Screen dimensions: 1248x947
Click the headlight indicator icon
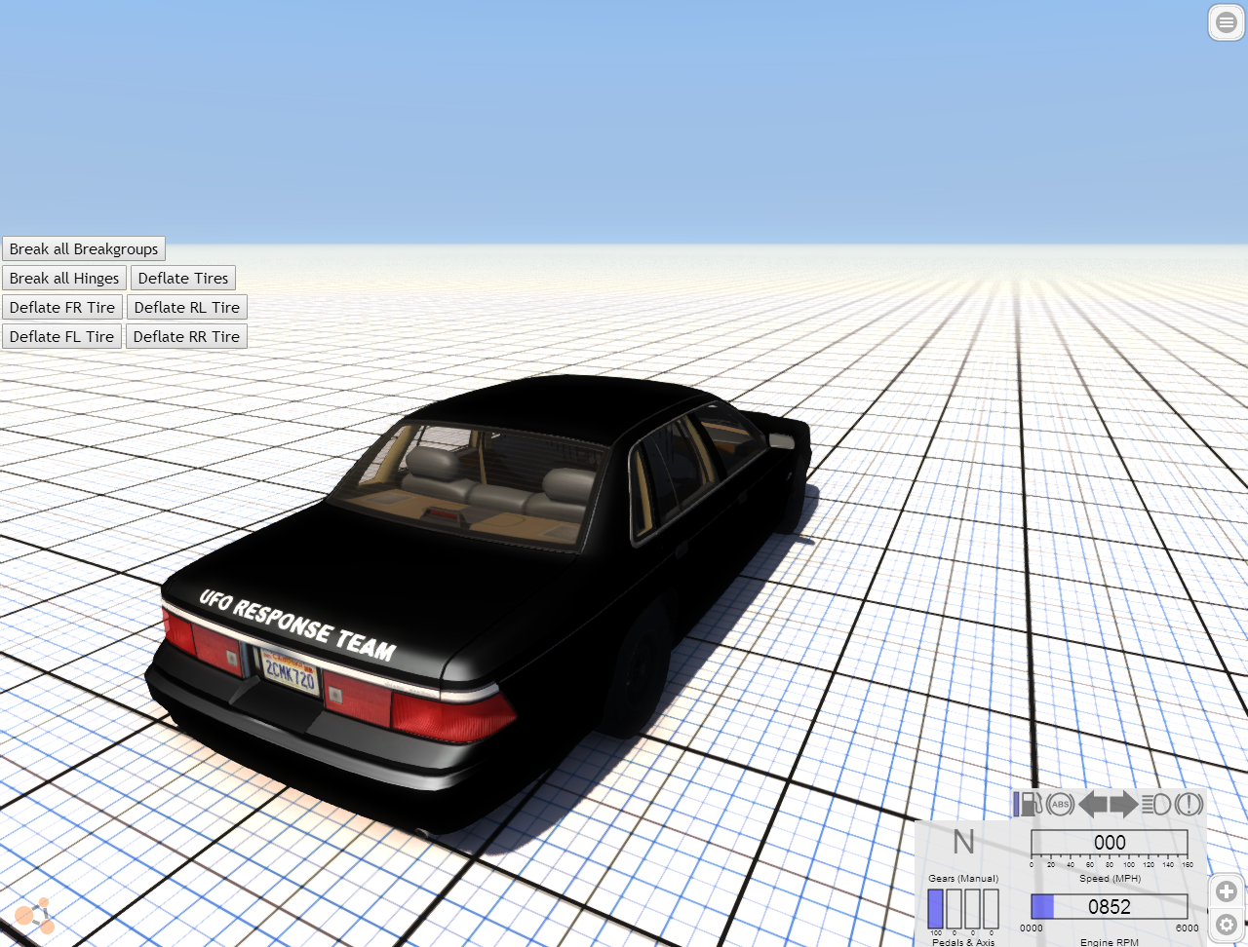pyautogui.click(x=1155, y=804)
